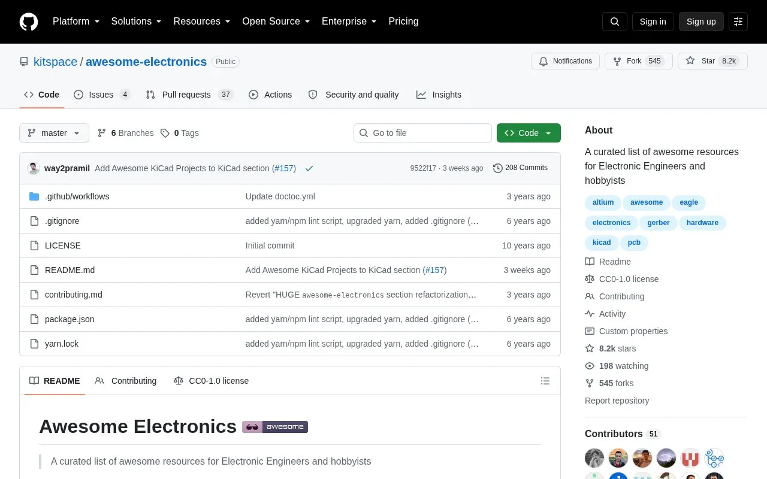Open the kitspace owner link
The image size is (767, 479).
(x=55, y=62)
